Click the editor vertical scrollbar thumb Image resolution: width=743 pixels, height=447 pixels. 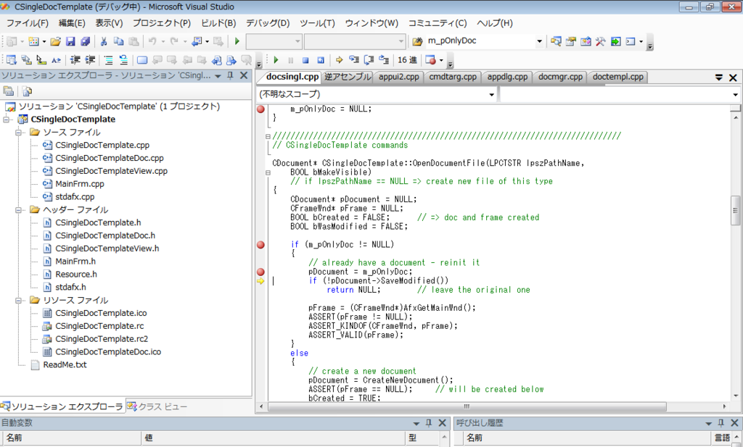tap(735, 210)
